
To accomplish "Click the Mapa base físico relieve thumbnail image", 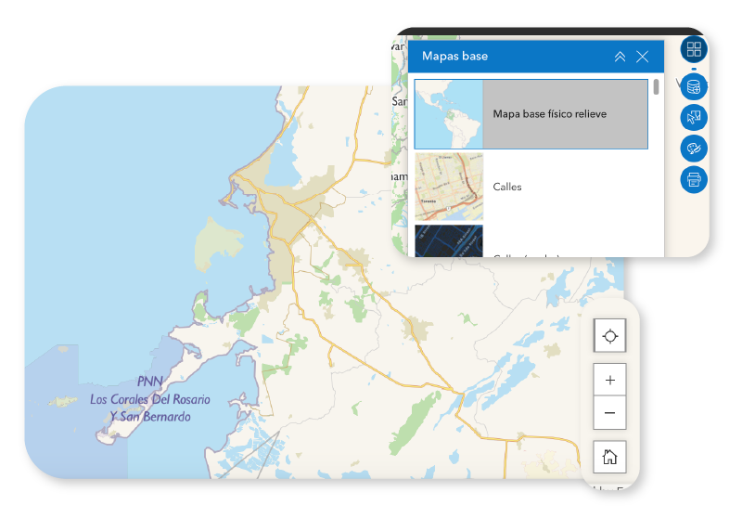I will click(x=449, y=114).
